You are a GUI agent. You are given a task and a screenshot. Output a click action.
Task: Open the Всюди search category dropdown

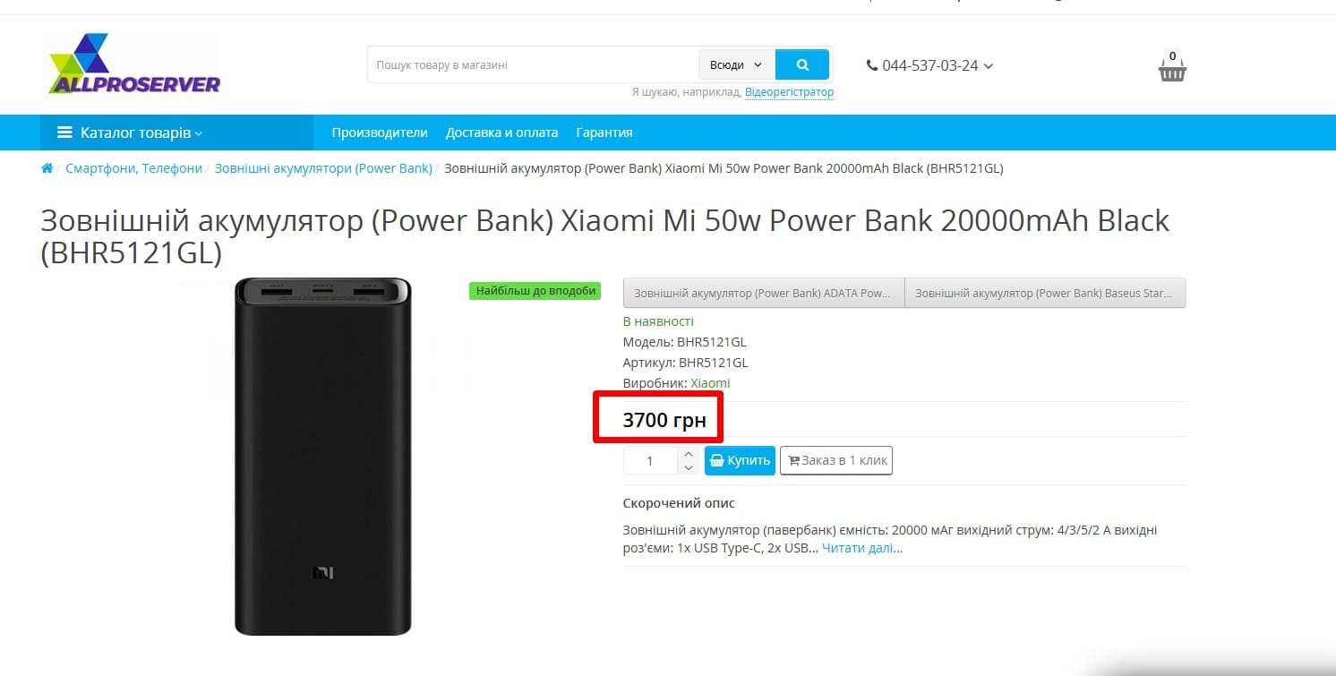pyautogui.click(x=736, y=64)
